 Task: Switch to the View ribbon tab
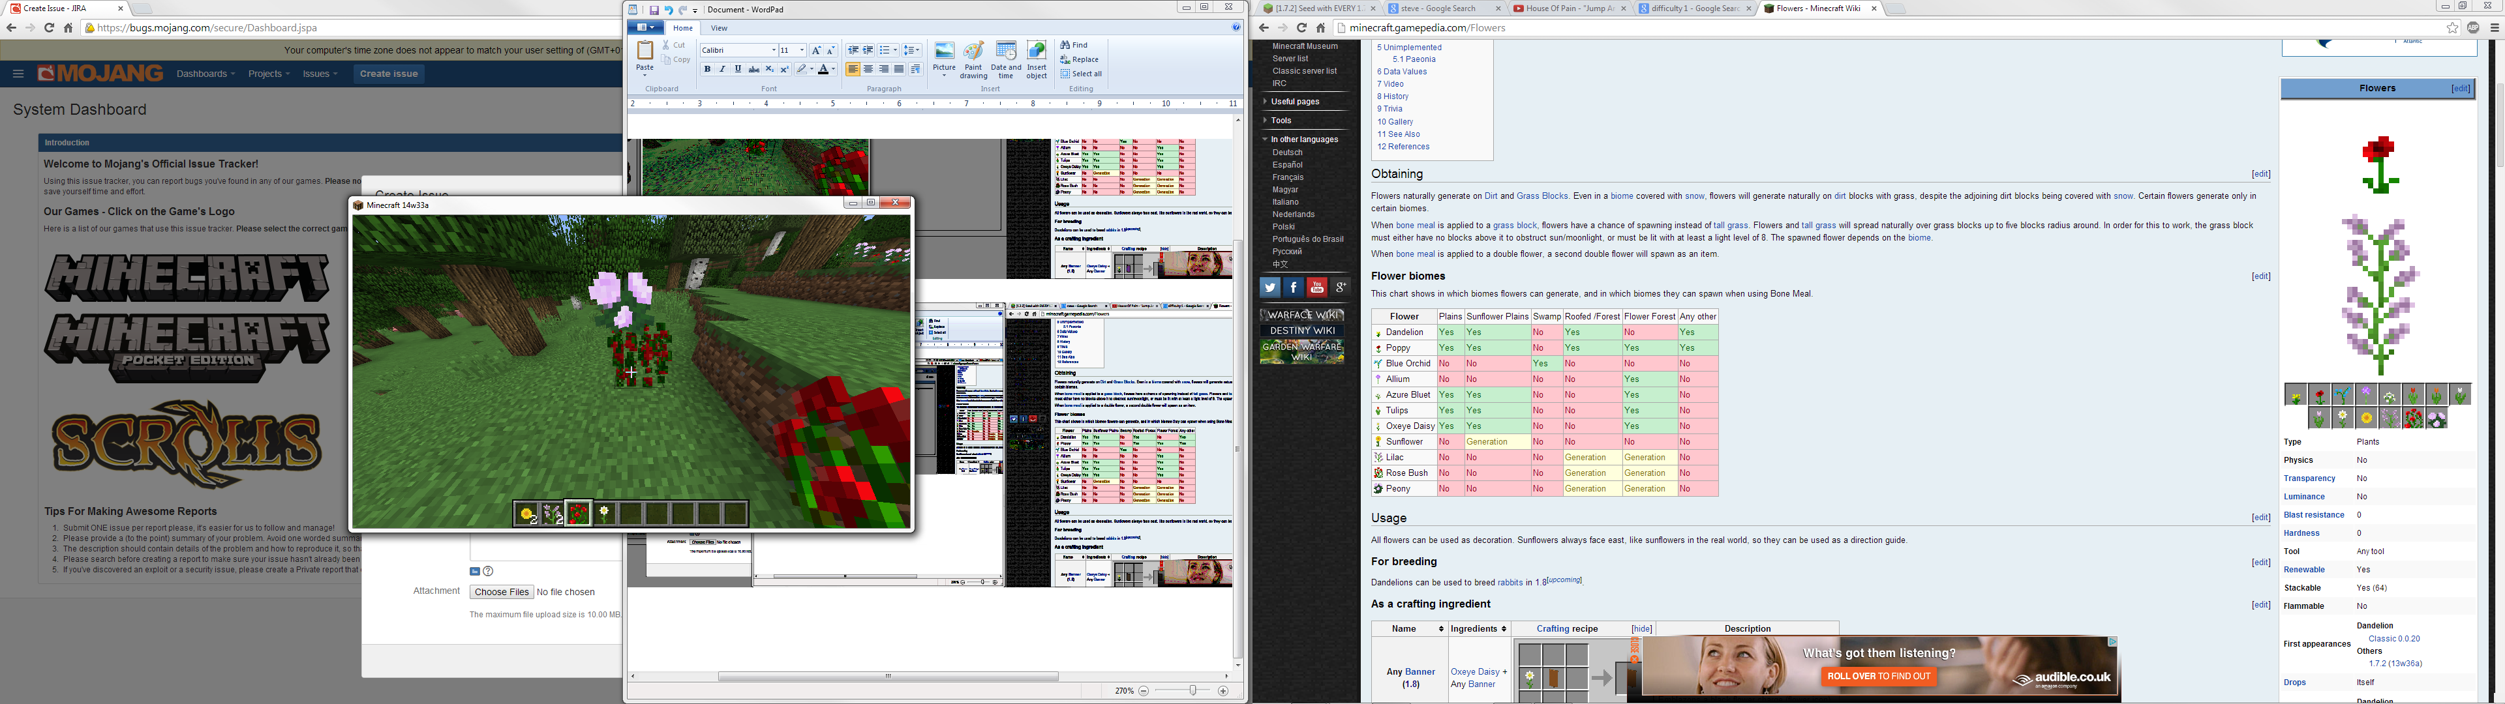[x=720, y=28]
